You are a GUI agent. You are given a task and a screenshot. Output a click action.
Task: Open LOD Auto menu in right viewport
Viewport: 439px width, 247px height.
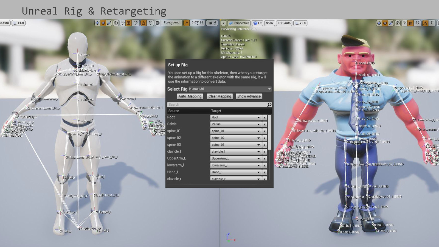pos(284,23)
